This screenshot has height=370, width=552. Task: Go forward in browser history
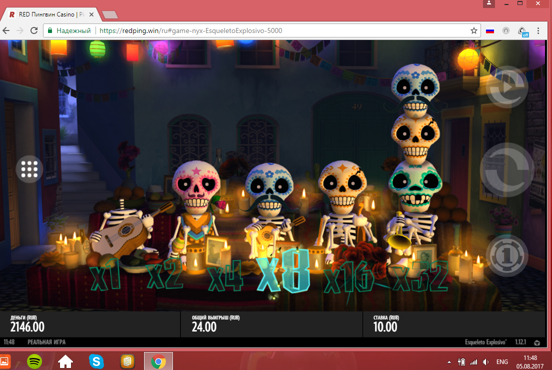click(20, 30)
